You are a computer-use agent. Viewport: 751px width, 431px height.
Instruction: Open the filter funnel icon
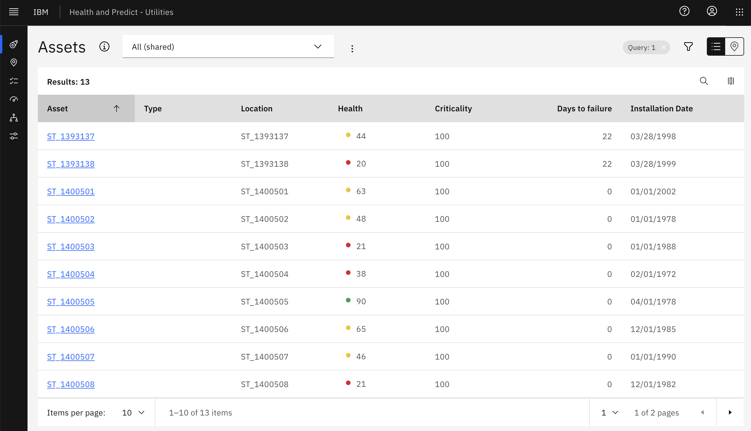point(688,46)
